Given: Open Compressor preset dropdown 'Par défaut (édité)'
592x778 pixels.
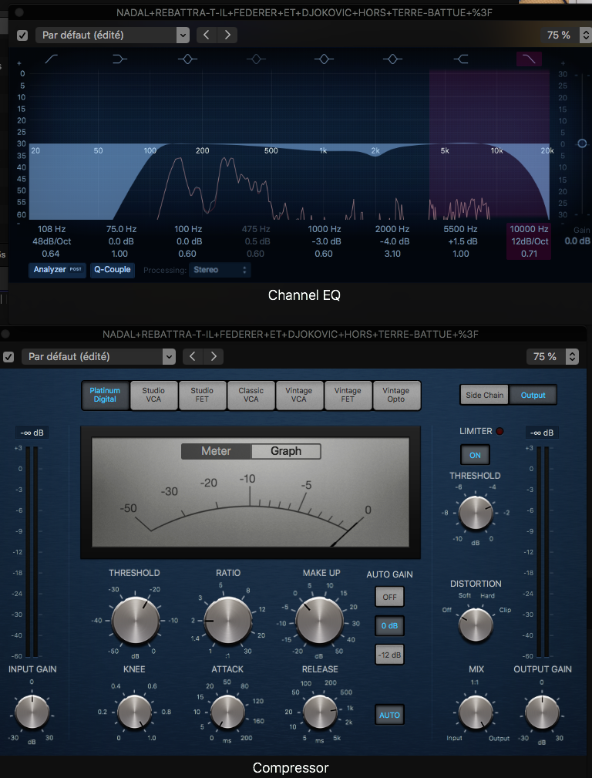Looking at the screenshot, I should point(99,357).
